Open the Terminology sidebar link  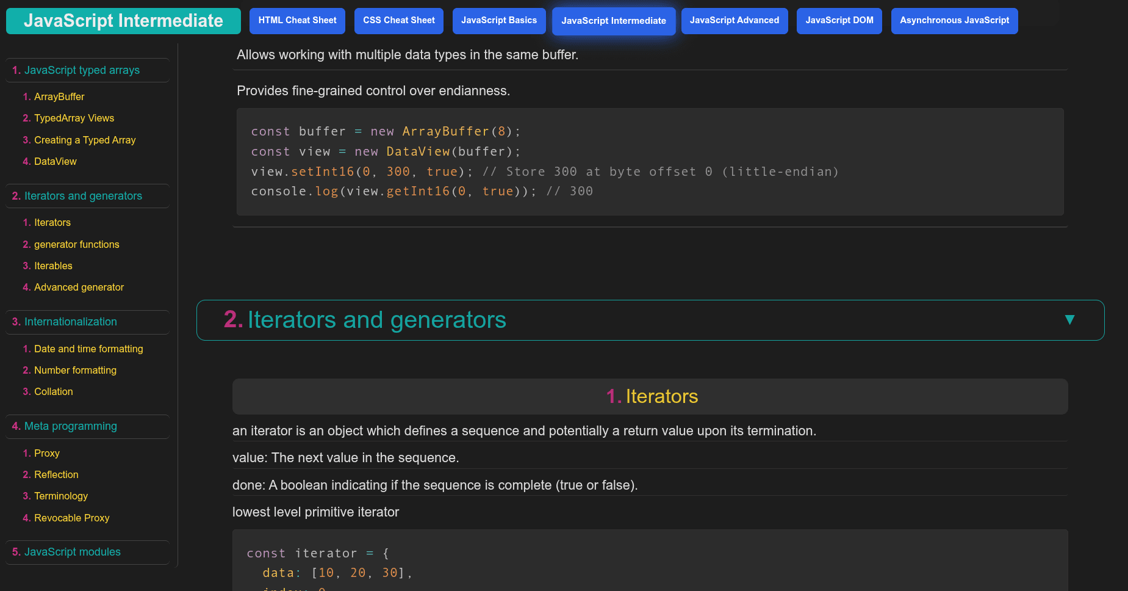(x=61, y=496)
